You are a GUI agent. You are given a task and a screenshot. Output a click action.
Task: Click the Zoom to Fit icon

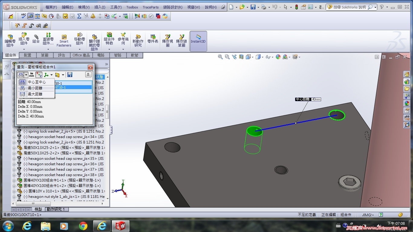[220, 57]
